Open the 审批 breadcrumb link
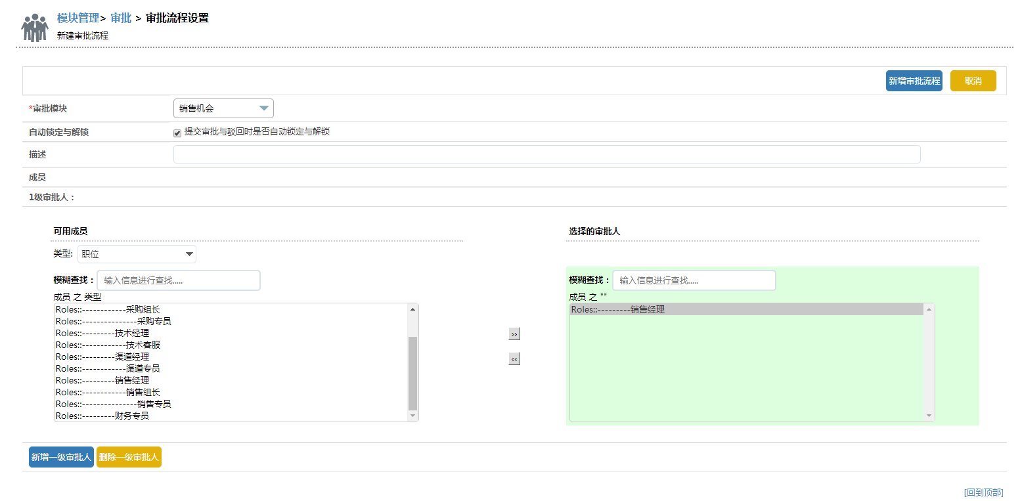This screenshot has height=501, width=1020. (x=121, y=18)
